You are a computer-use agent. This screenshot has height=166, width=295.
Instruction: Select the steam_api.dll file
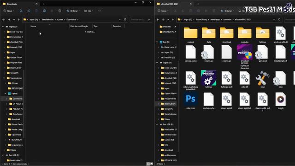point(226,101)
